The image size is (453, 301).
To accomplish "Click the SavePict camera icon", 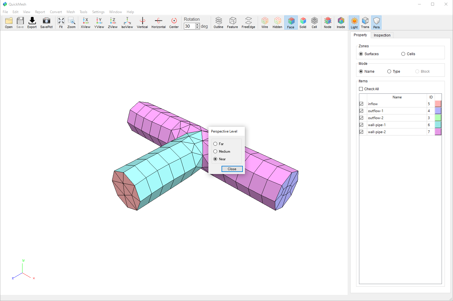I will [x=46, y=22].
